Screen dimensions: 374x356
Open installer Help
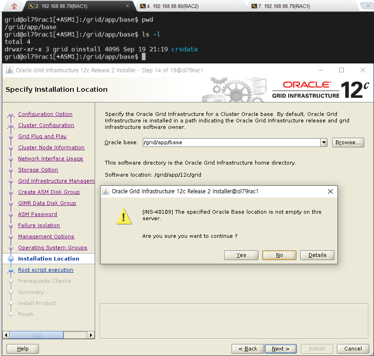tap(23, 349)
